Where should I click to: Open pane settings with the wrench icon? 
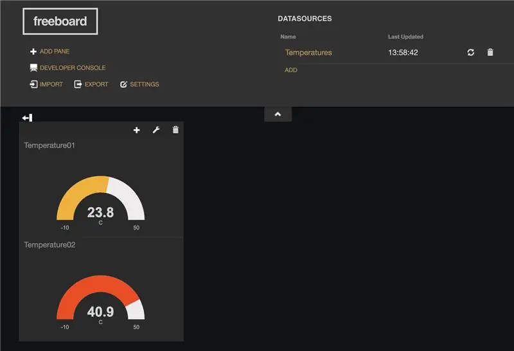(x=156, y=130)
